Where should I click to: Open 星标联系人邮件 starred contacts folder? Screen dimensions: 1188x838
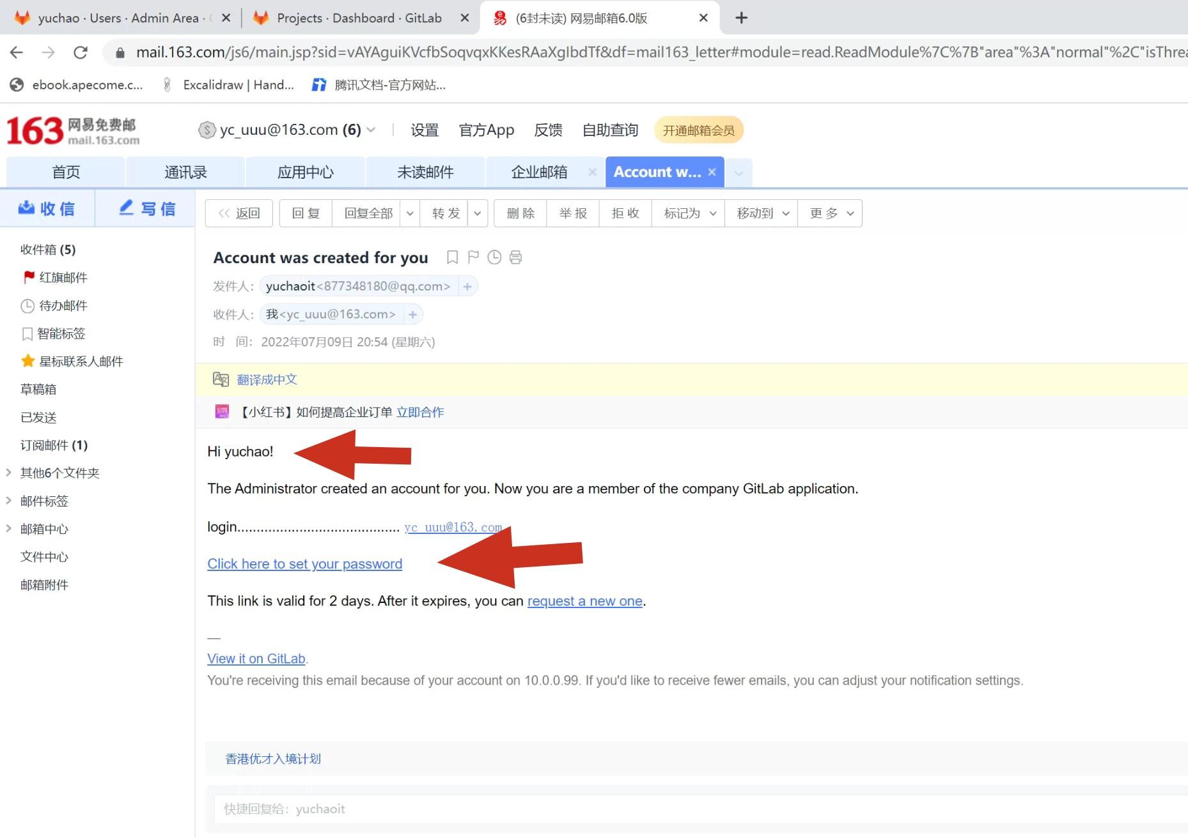click(x=81, y=362)
